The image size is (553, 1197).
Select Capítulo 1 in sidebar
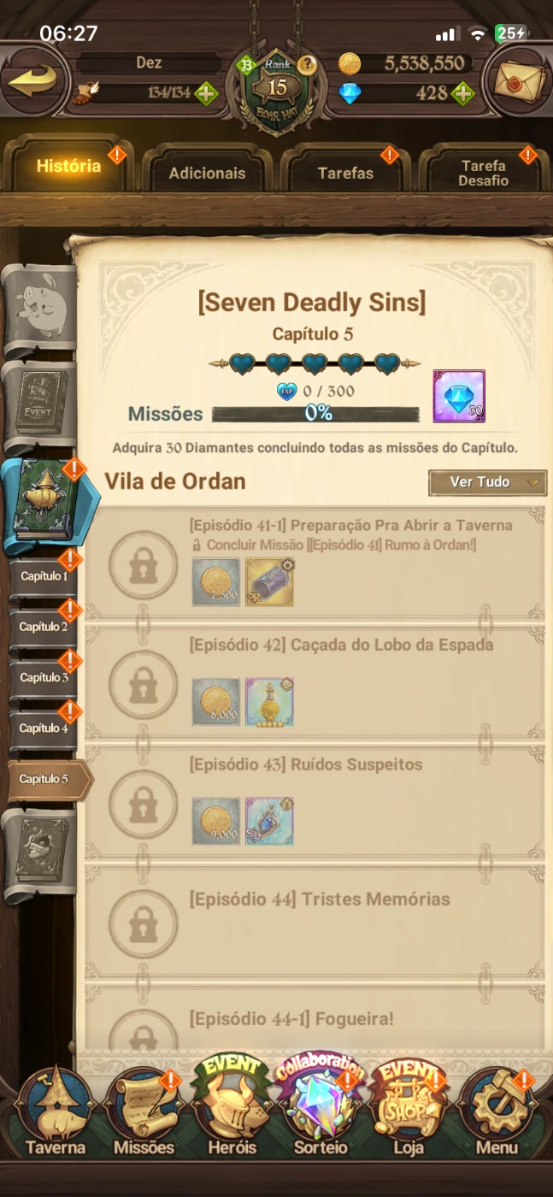click(44, 576)
